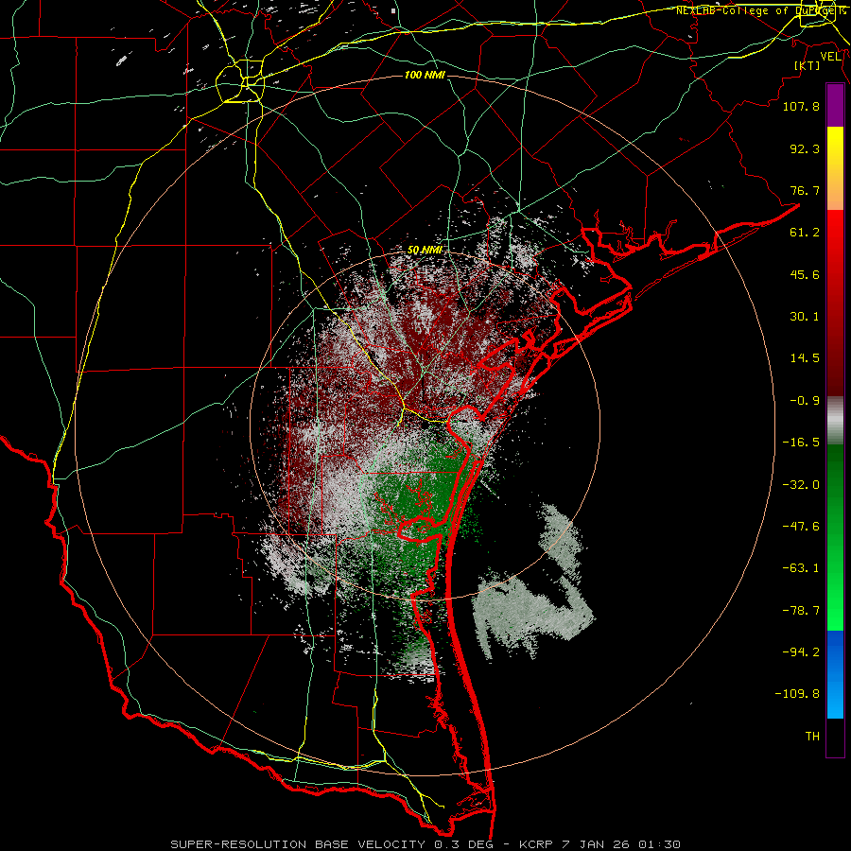851x851 pixels.
Task: Click the gray near-zero segment of color bar
Action: [x=835, y=421]
